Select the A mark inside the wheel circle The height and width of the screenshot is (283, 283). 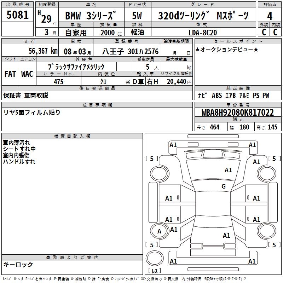159,231
